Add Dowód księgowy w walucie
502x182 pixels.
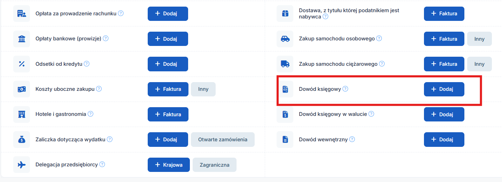pyautogui.click(x=444, y=114)
